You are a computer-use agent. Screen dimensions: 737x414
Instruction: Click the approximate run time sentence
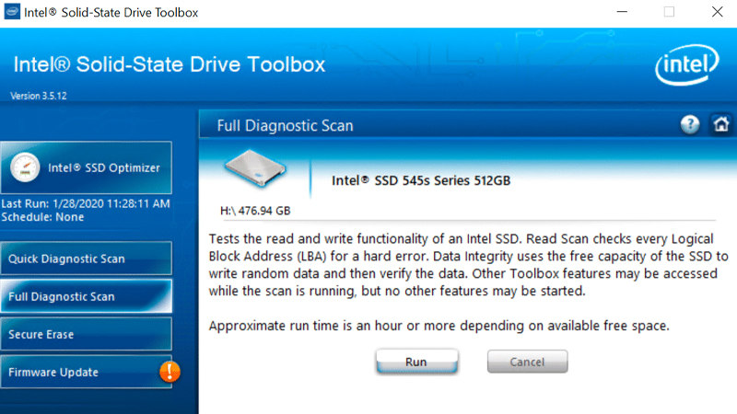(439, 326)
